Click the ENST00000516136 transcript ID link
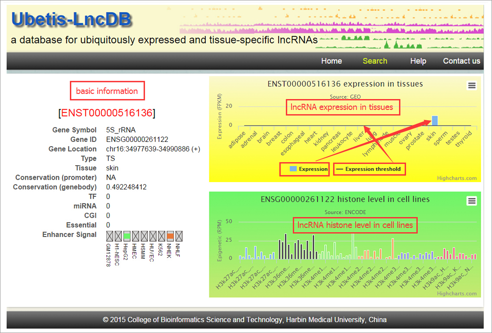This screenshot has width=492, height=333. (x=108, y=113)
